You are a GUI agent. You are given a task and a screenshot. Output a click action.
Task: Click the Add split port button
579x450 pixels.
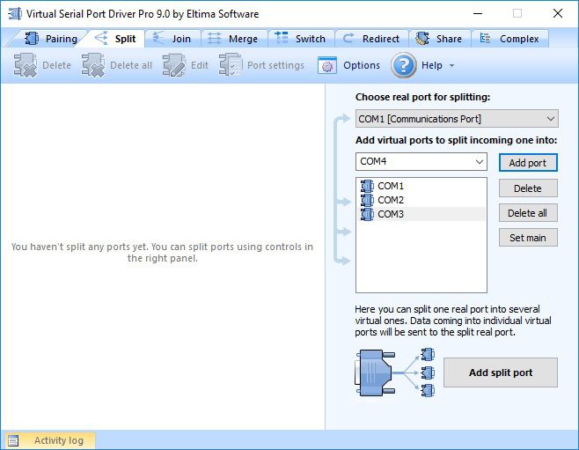(501, 373)
